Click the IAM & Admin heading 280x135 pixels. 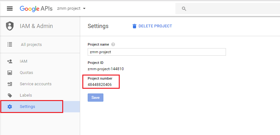click(36, 26)
